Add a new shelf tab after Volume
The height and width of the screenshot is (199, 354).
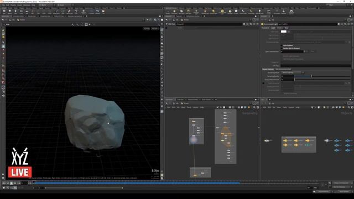coord(124,8)
